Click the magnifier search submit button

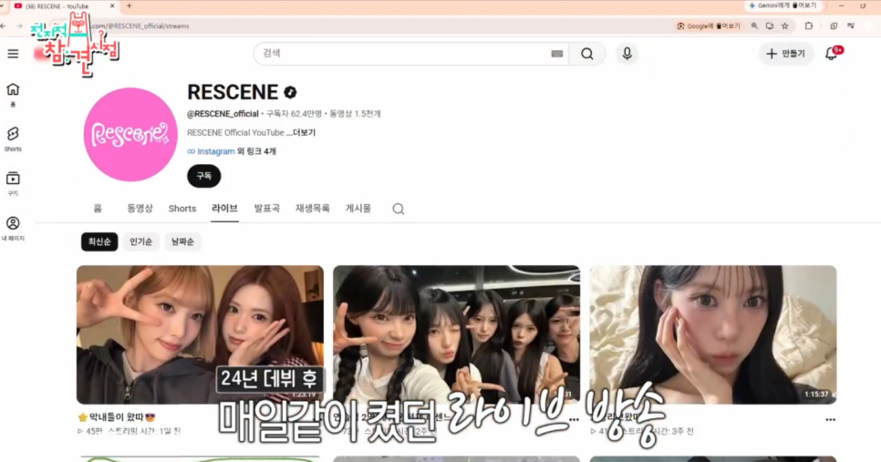(587, 54)
